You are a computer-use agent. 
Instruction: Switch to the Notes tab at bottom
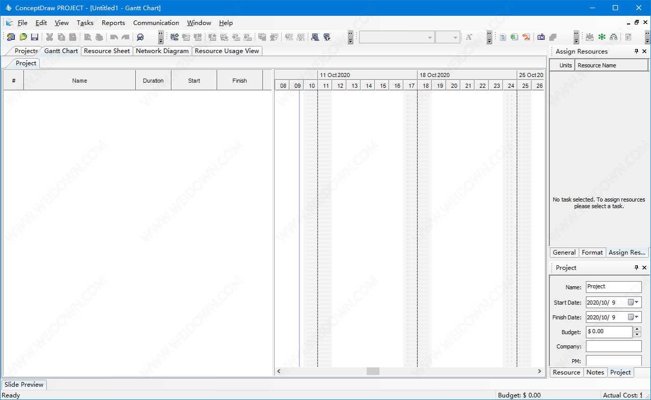tap(595, 372)
